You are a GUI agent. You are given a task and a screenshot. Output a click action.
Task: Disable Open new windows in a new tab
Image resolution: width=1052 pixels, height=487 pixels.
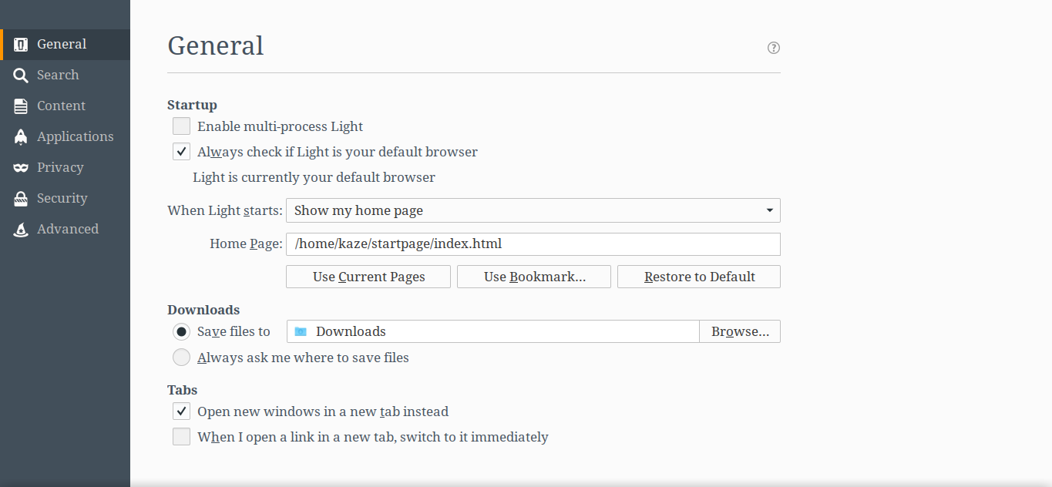181,411
